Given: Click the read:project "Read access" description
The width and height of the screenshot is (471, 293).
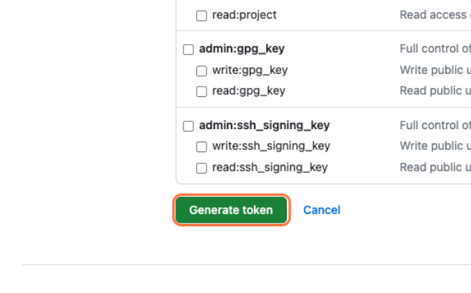Looking at the screenshot, I should click(434, 15).
